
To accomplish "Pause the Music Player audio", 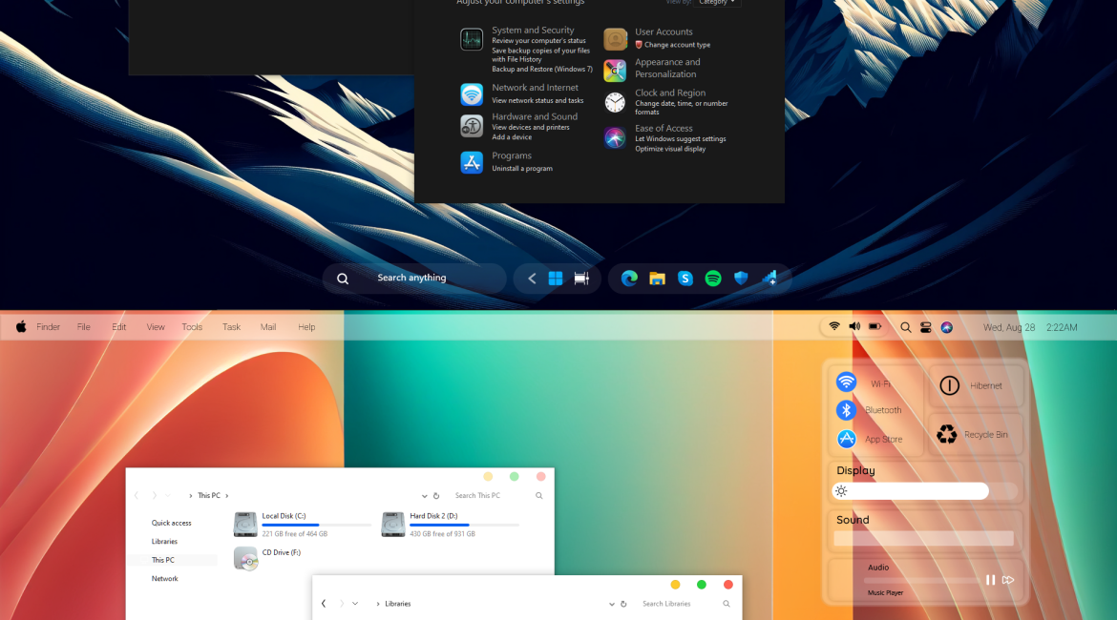I will pos(990,580).
